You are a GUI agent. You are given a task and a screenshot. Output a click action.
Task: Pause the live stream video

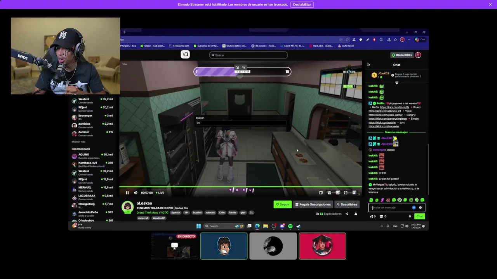tap(127, 193)
